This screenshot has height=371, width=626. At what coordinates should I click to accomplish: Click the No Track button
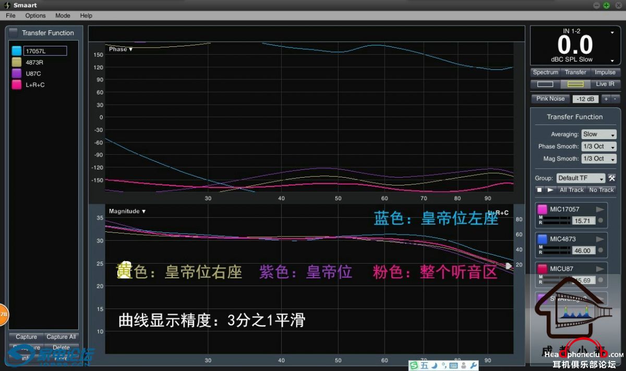click(601, 190)
